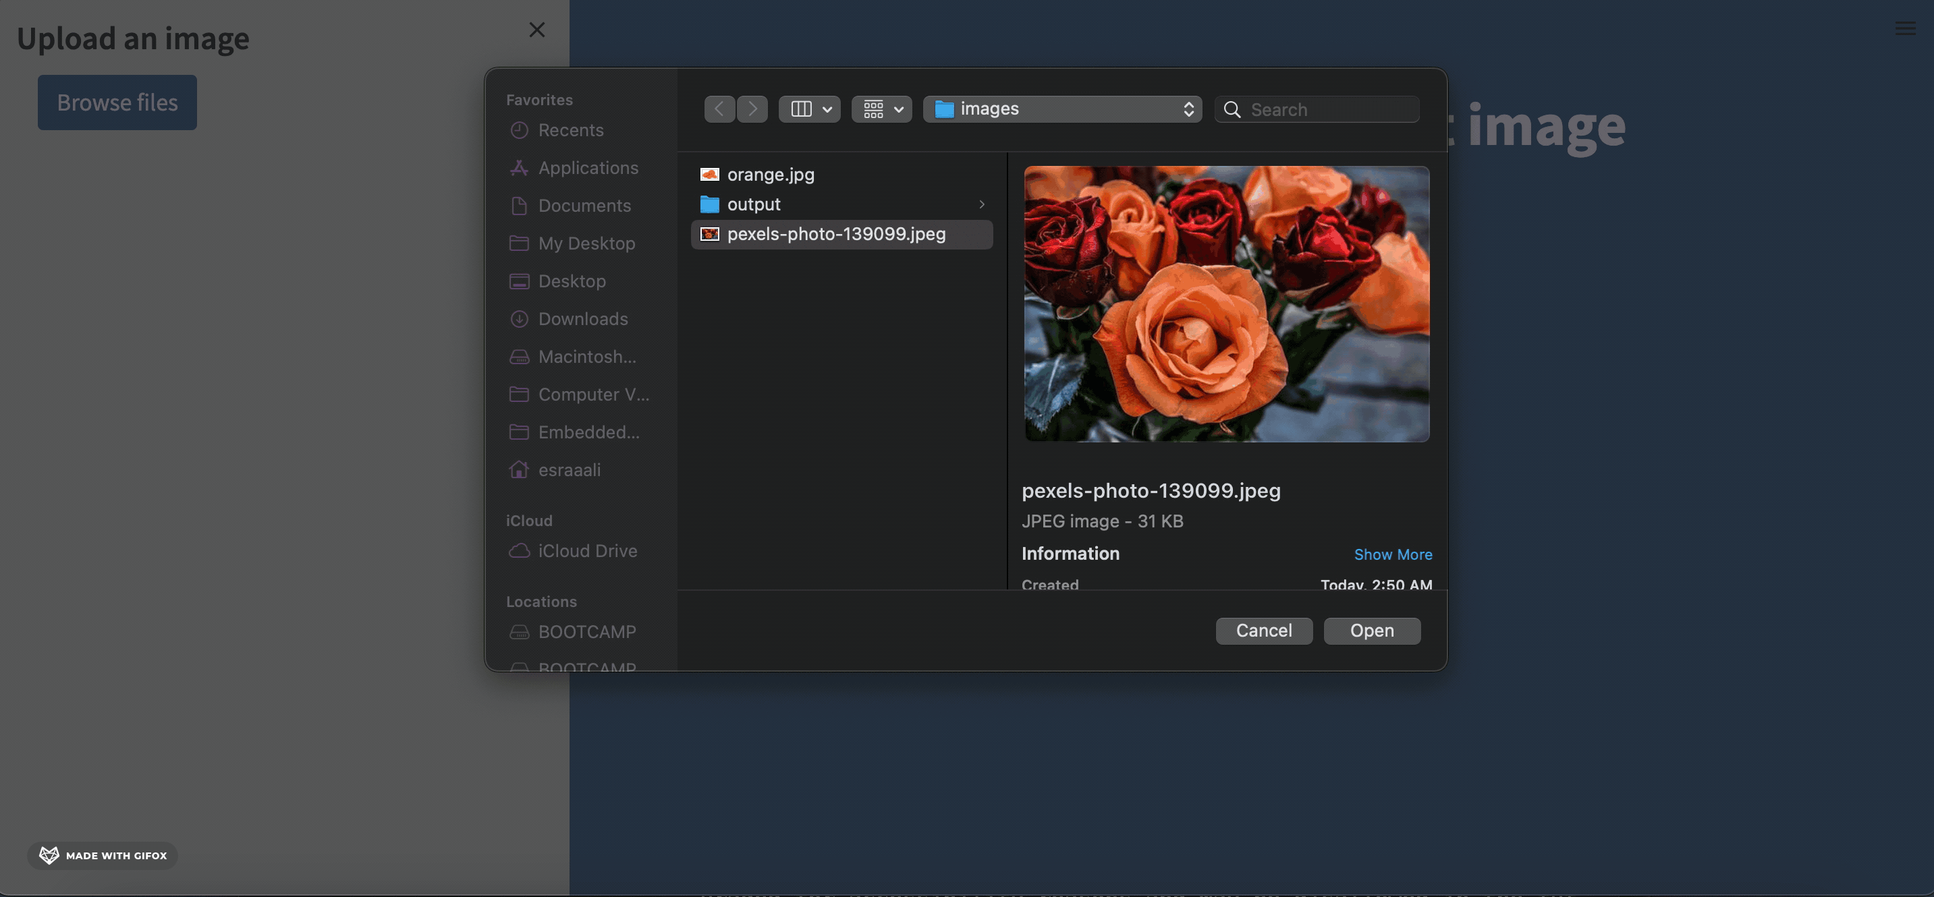
Task: Open the column view mode dropdown
Action: 809,109
